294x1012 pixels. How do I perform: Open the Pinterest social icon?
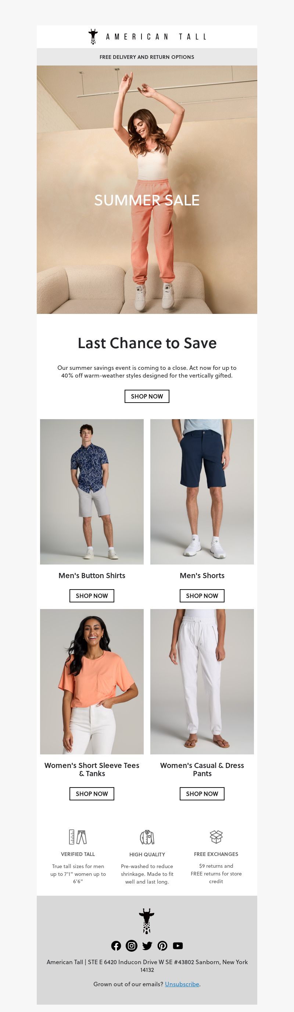click(x=162, y=946)
